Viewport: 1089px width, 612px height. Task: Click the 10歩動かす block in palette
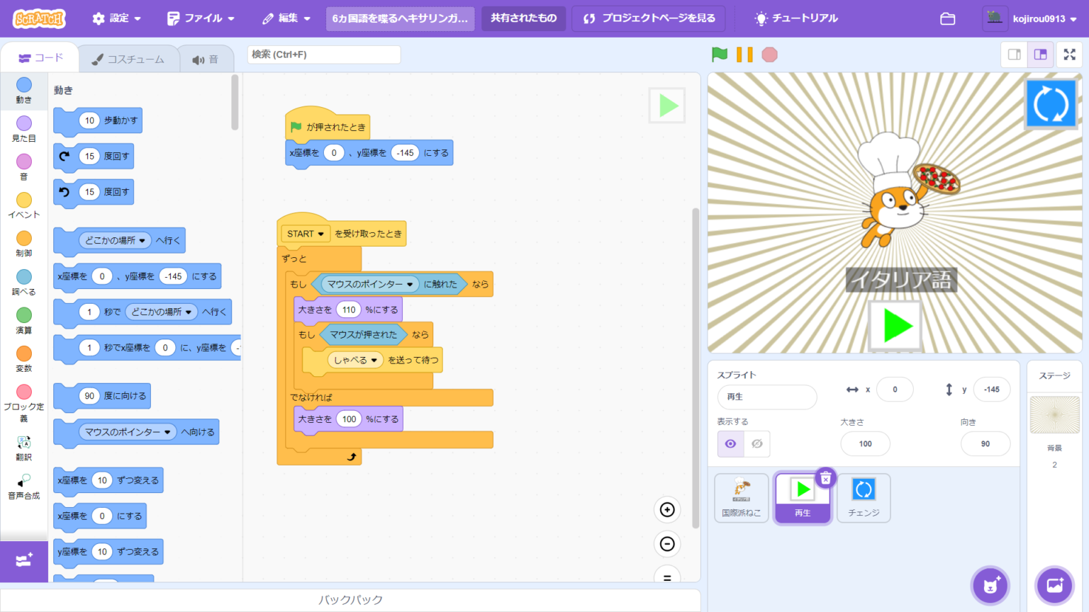click(x=98, y=120)
